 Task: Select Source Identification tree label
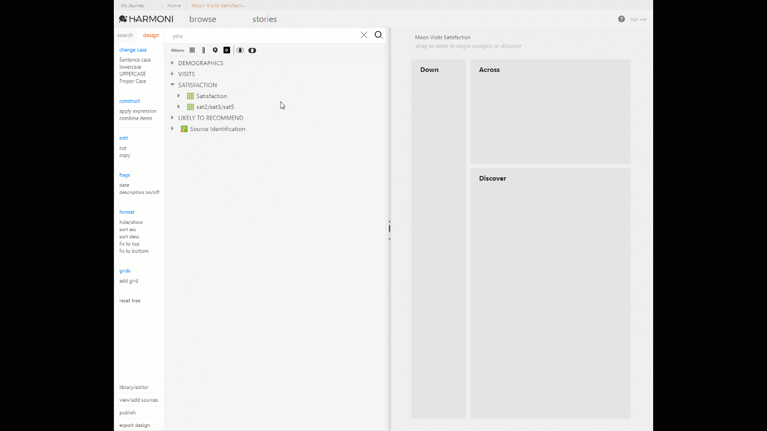pos(218,129)
